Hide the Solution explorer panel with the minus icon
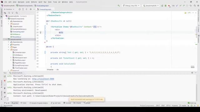 point(34,9)
